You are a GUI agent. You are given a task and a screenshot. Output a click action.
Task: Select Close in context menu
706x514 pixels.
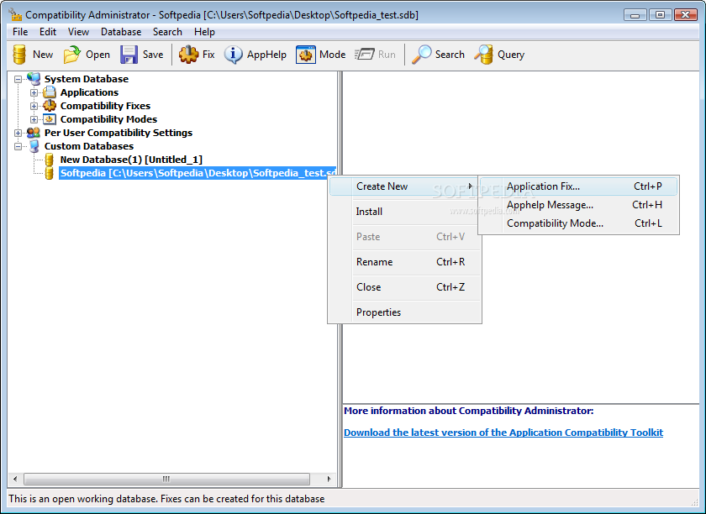click(x=405, y=287)
